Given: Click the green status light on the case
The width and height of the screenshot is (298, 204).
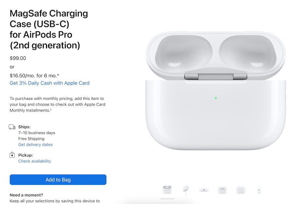Looking at the screenshot, I should [216, 98].
